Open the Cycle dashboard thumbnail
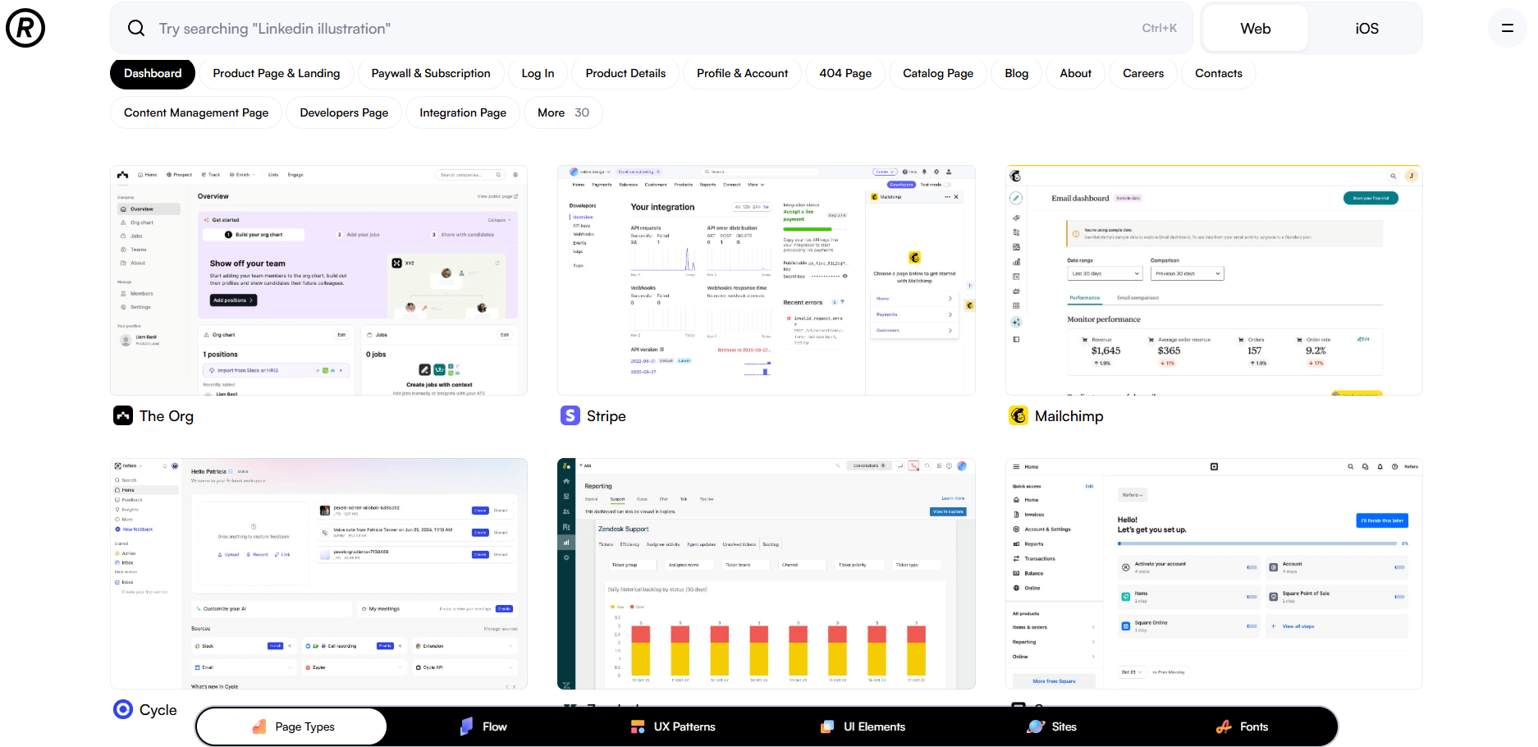The width and height of the screenshot is (1538, 747). (x=319, y=574)
